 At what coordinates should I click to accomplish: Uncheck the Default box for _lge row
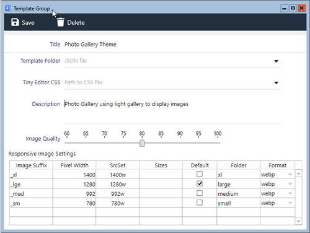click(x=200, y=183)
